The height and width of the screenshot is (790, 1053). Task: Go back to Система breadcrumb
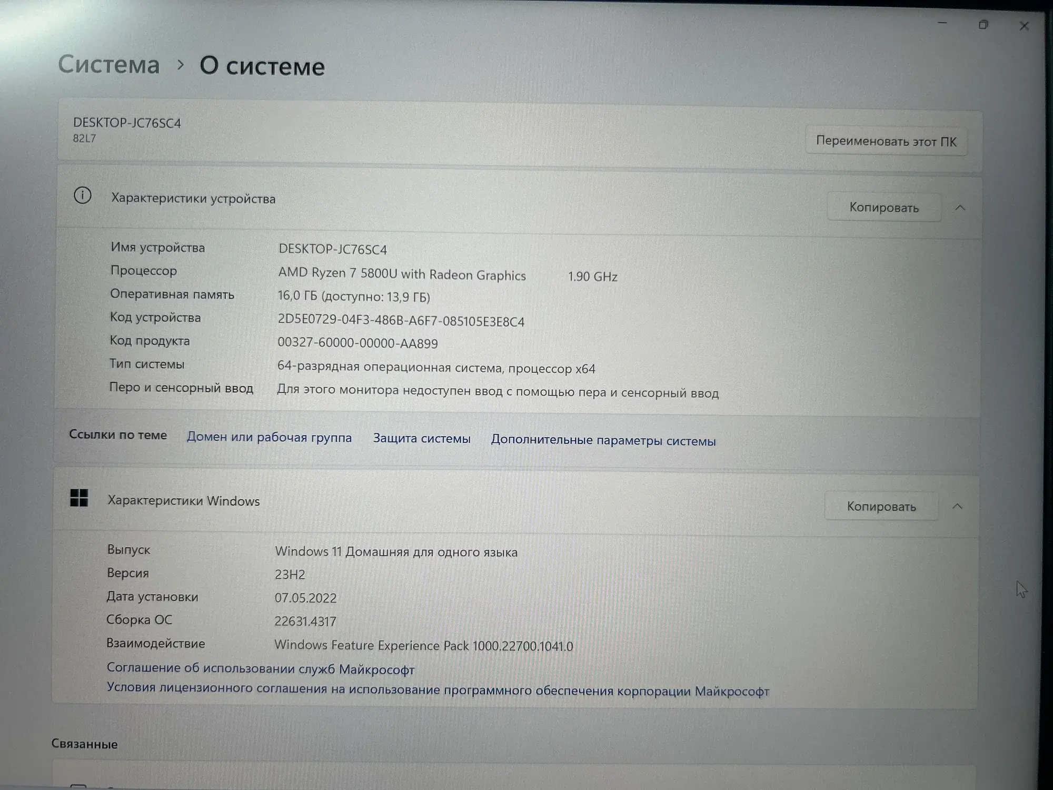point(108,65)
